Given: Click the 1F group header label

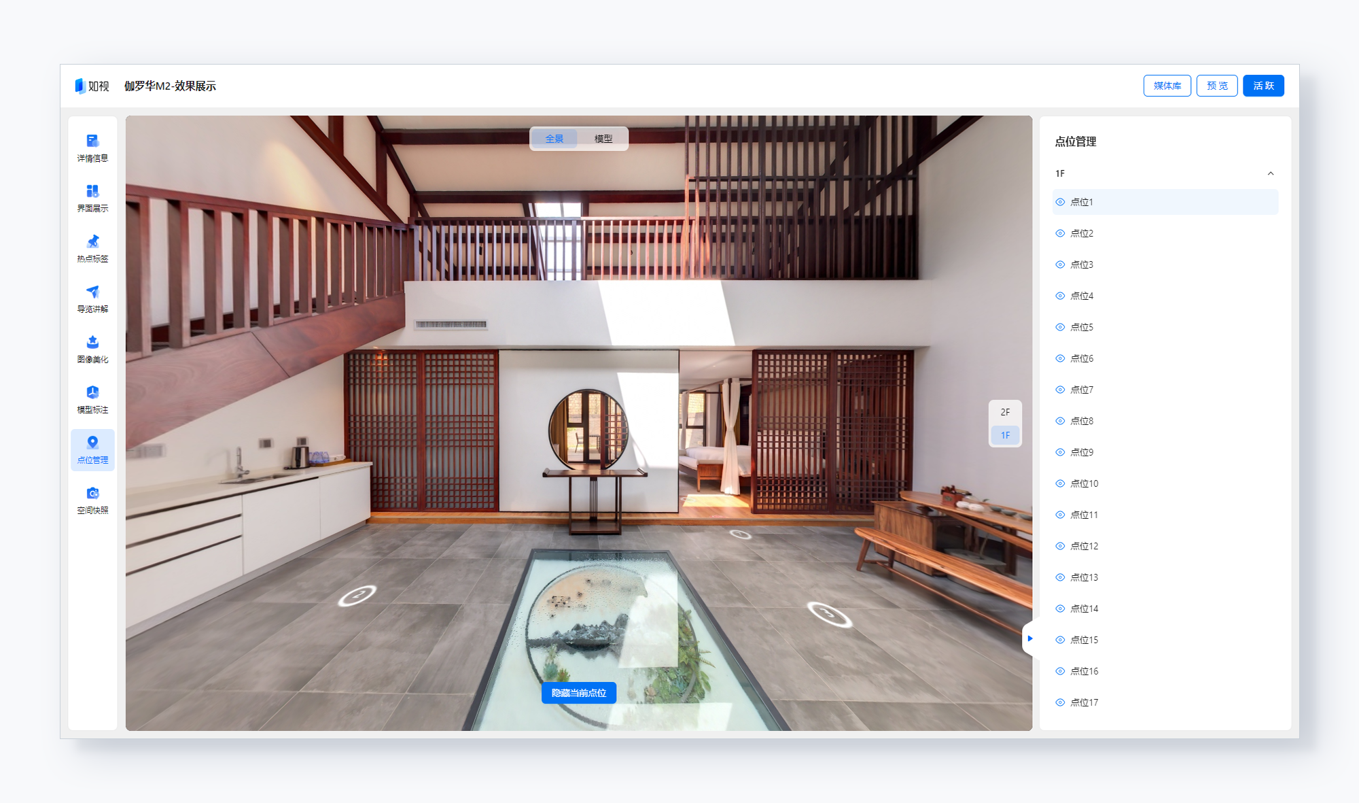Looking at the screenshot, I should (1060, 173).
